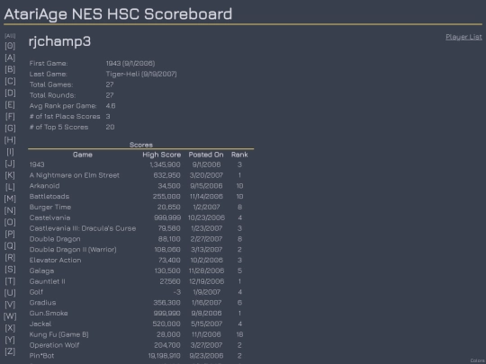Screen dimensions: 486x364
Task: Select the Pin*Bot game row
Action: 41,356
